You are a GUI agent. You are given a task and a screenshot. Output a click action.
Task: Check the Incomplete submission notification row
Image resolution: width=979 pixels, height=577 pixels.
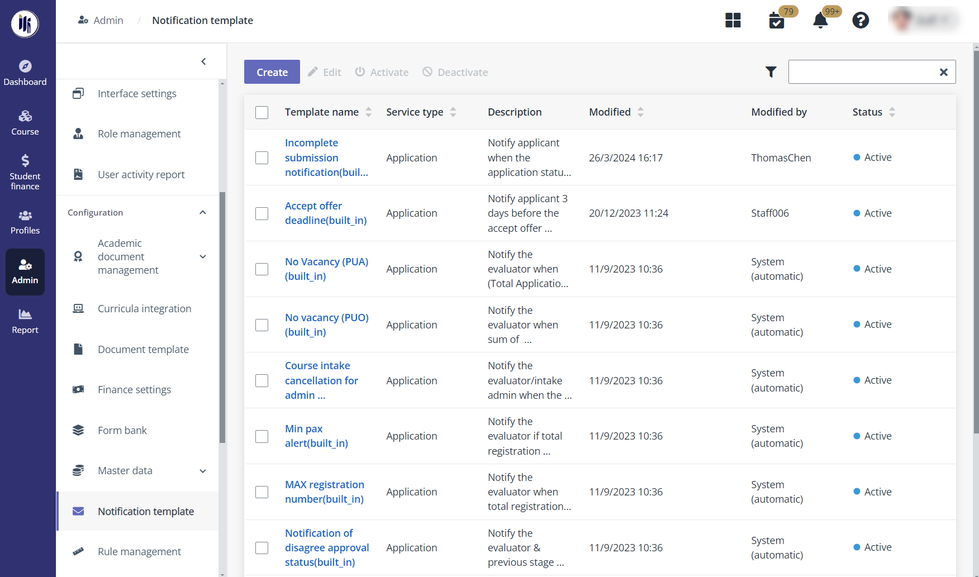click(x=262, y=158)
